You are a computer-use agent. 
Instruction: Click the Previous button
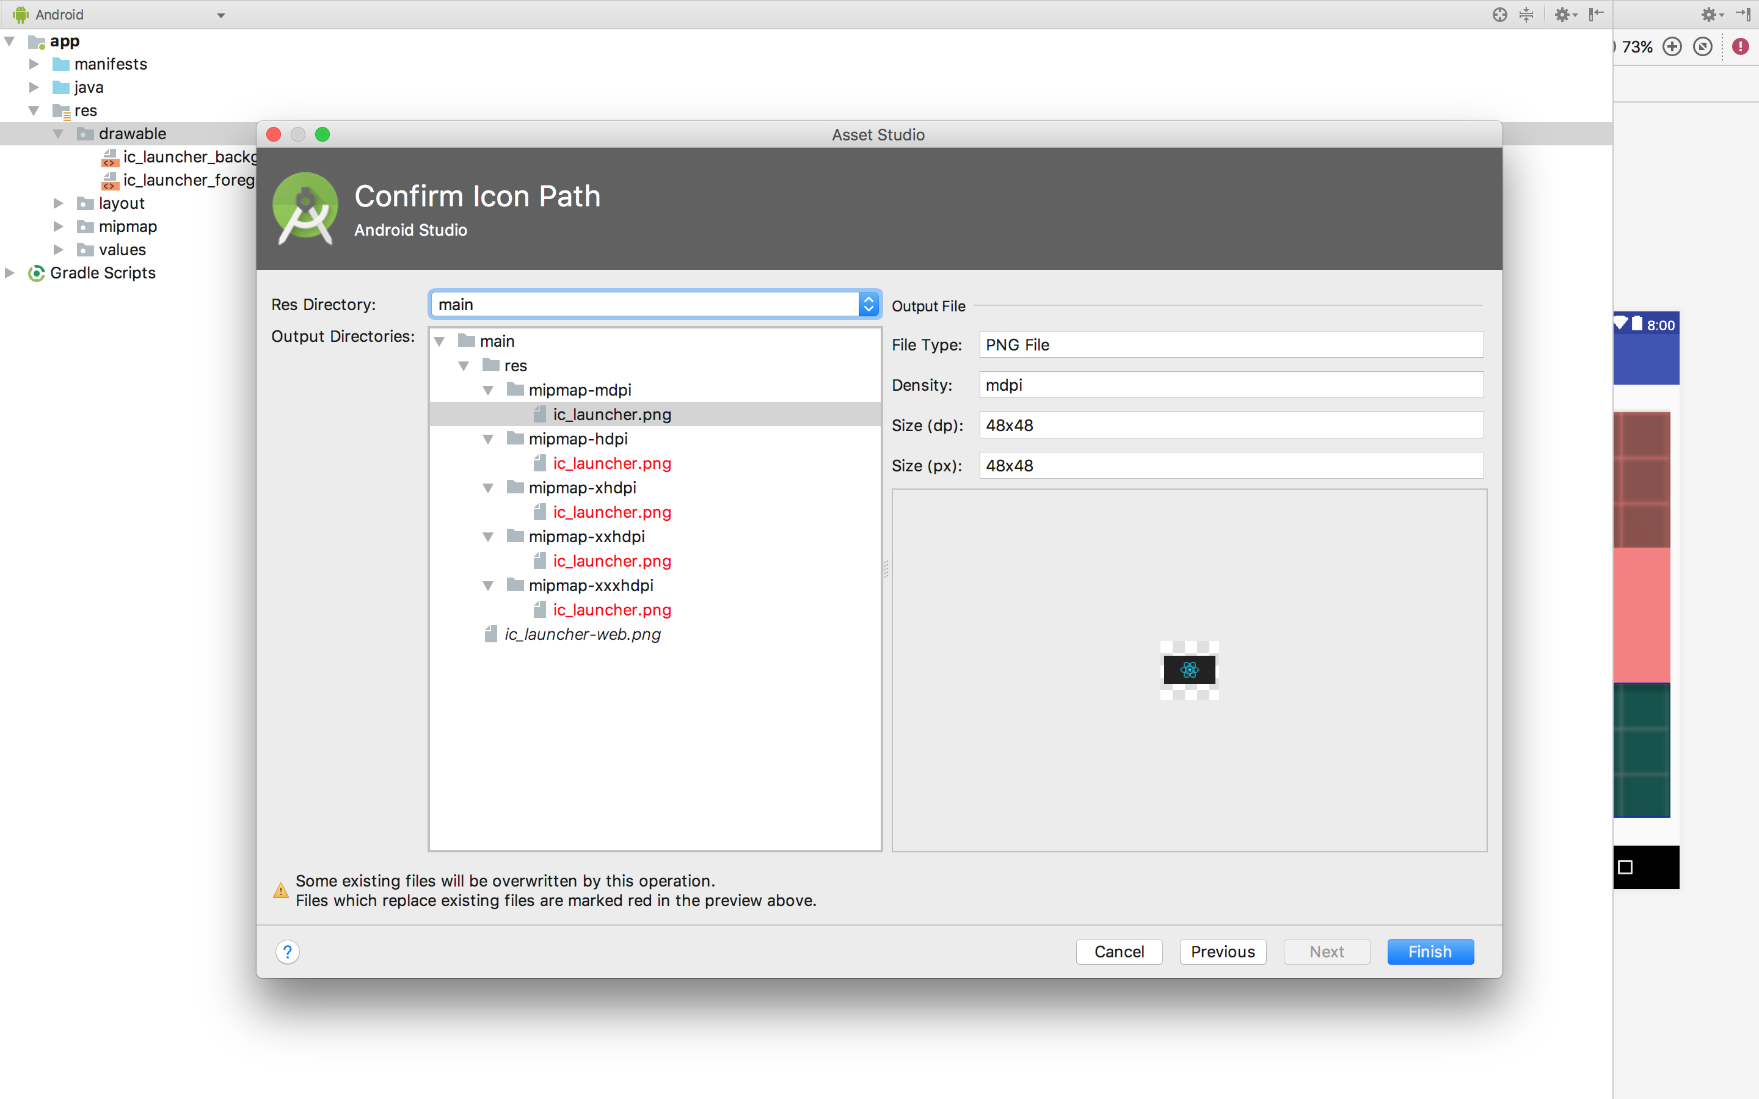pos(1223,951)
